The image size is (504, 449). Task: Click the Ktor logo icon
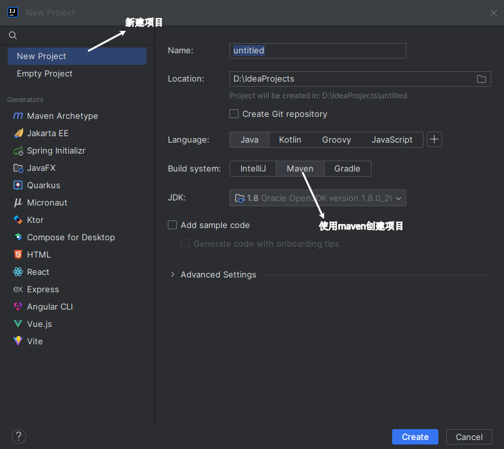[18, 220]
